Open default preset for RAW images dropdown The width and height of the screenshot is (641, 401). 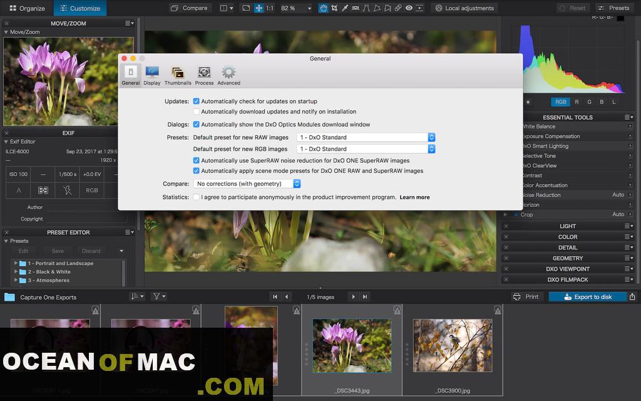point(366,137)
